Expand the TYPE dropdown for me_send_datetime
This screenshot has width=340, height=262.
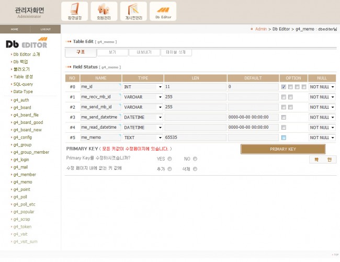click(x=143, y=117)
